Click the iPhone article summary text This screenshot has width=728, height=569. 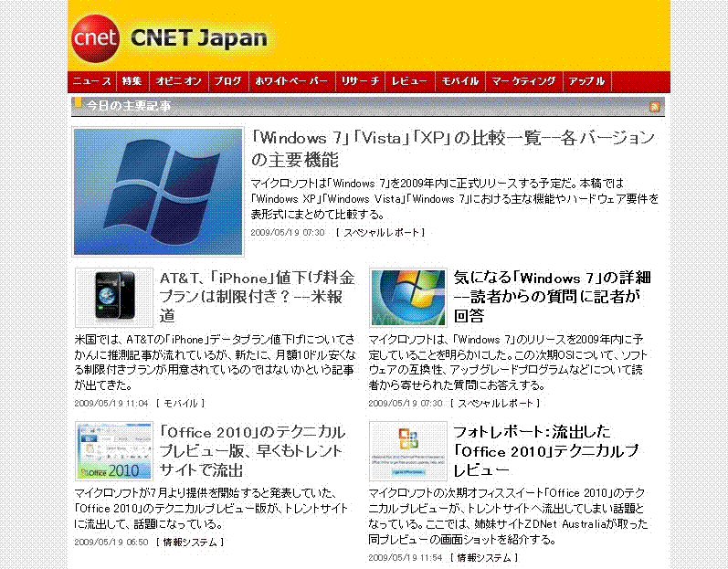point(215,362)
